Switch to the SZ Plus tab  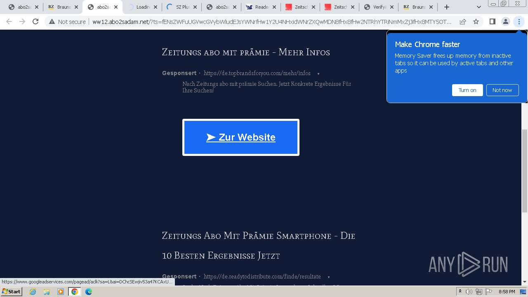tap(181, 7)
